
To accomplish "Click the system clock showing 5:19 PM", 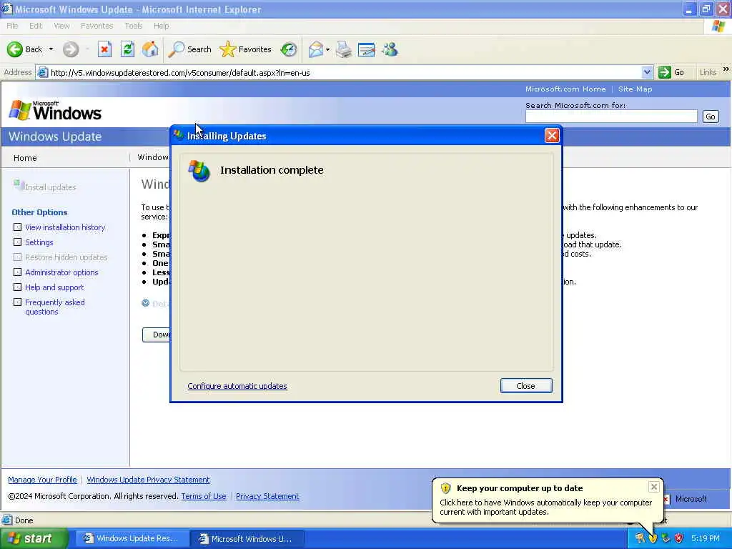I will click(x=706, y=538).
